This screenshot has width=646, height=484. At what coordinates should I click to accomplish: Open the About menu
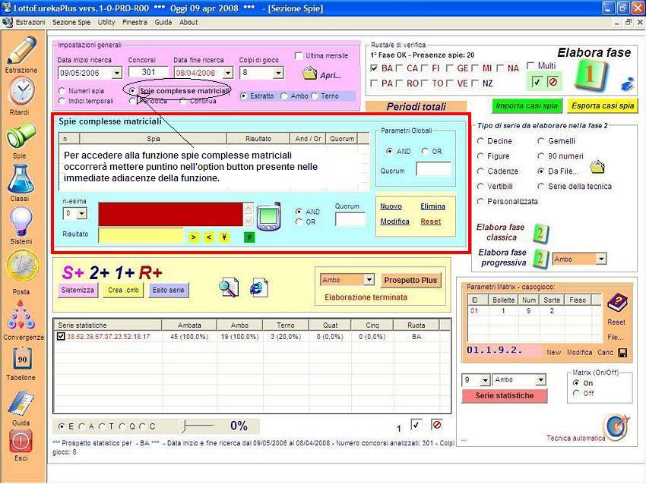[x=188, y=22]
